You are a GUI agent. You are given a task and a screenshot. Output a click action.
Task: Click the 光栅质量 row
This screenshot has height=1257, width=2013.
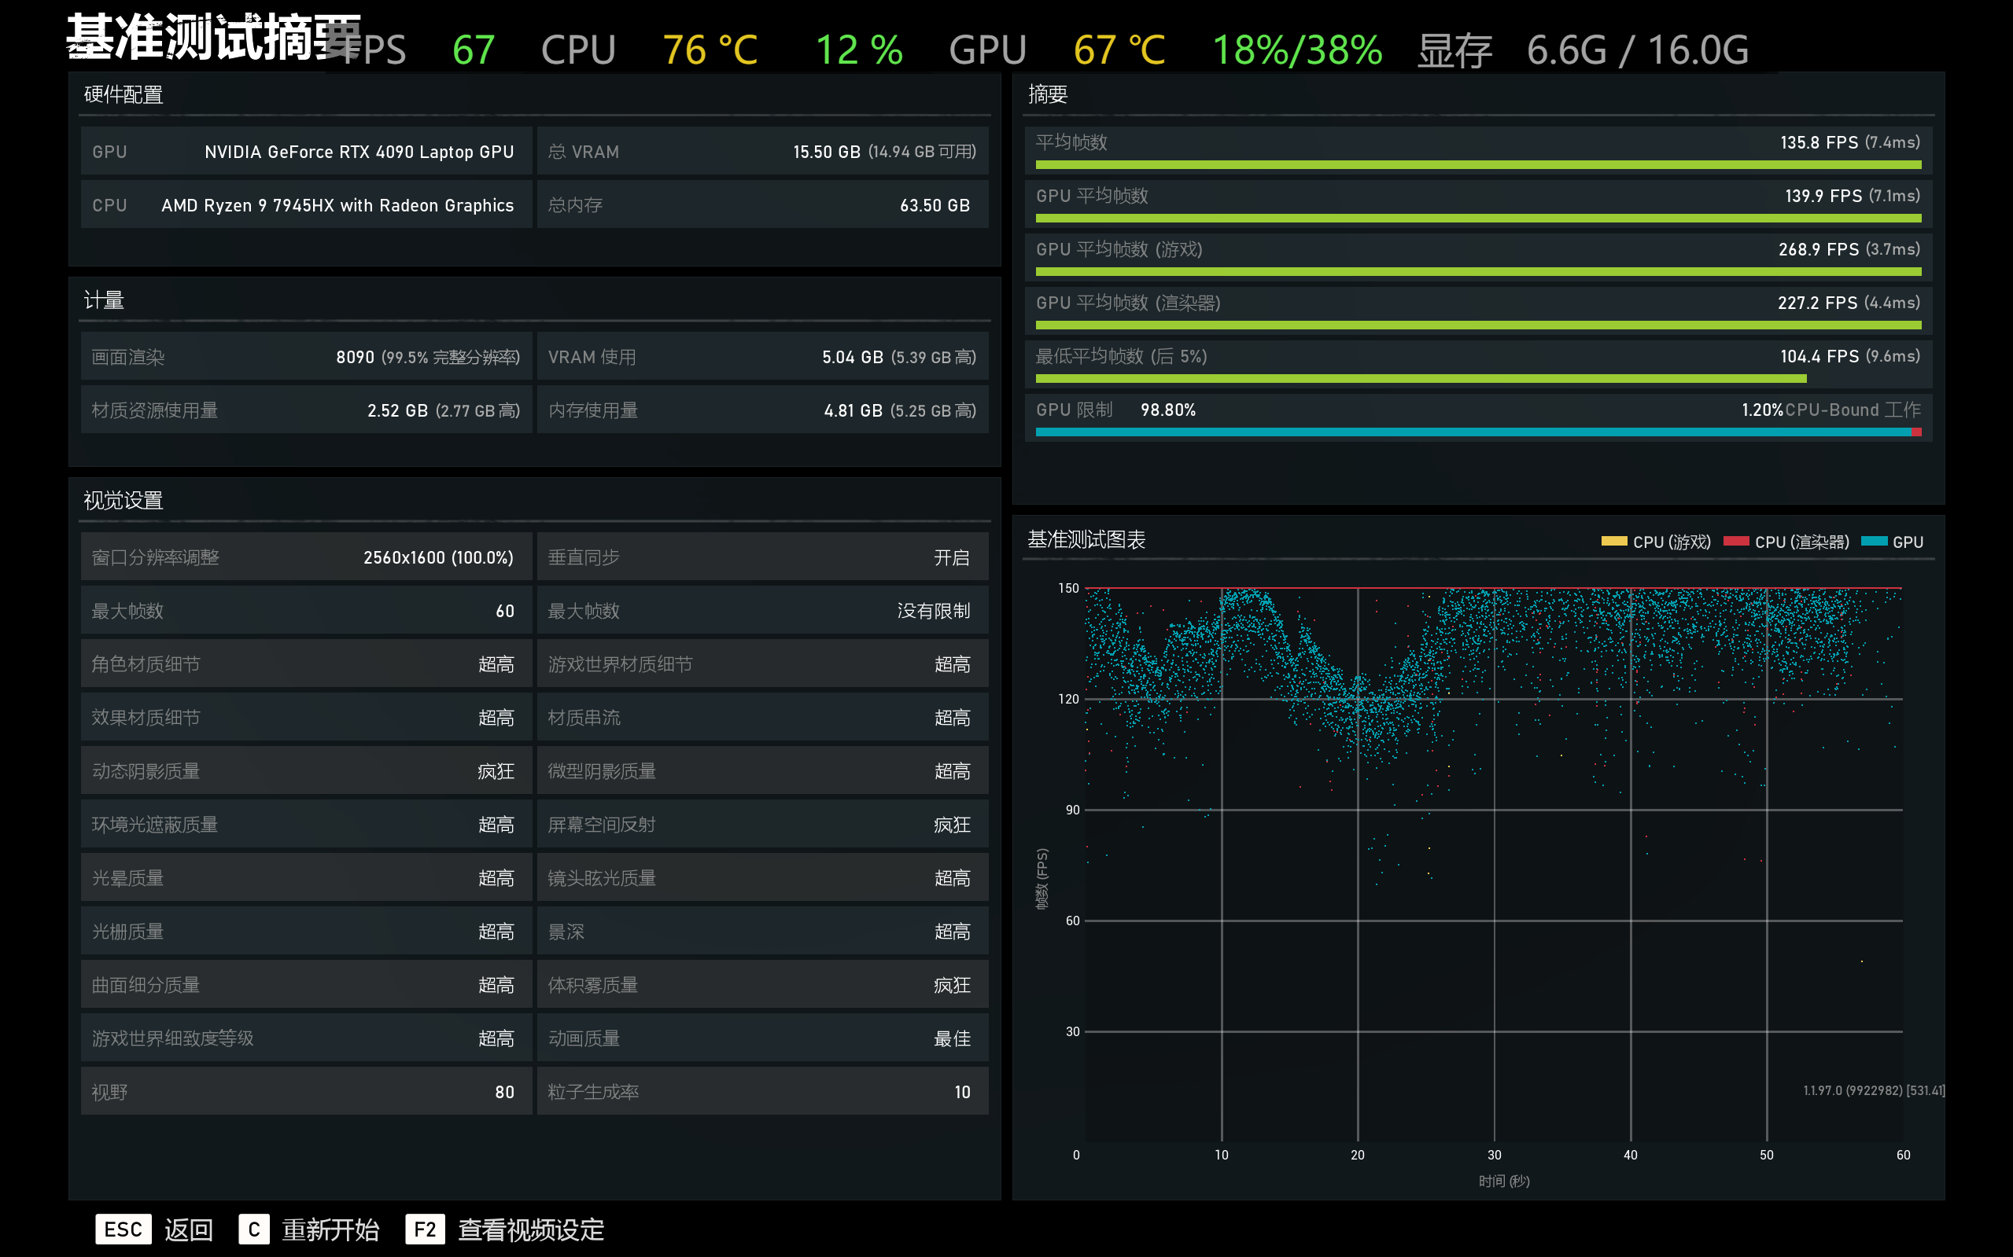pos(306,931)
